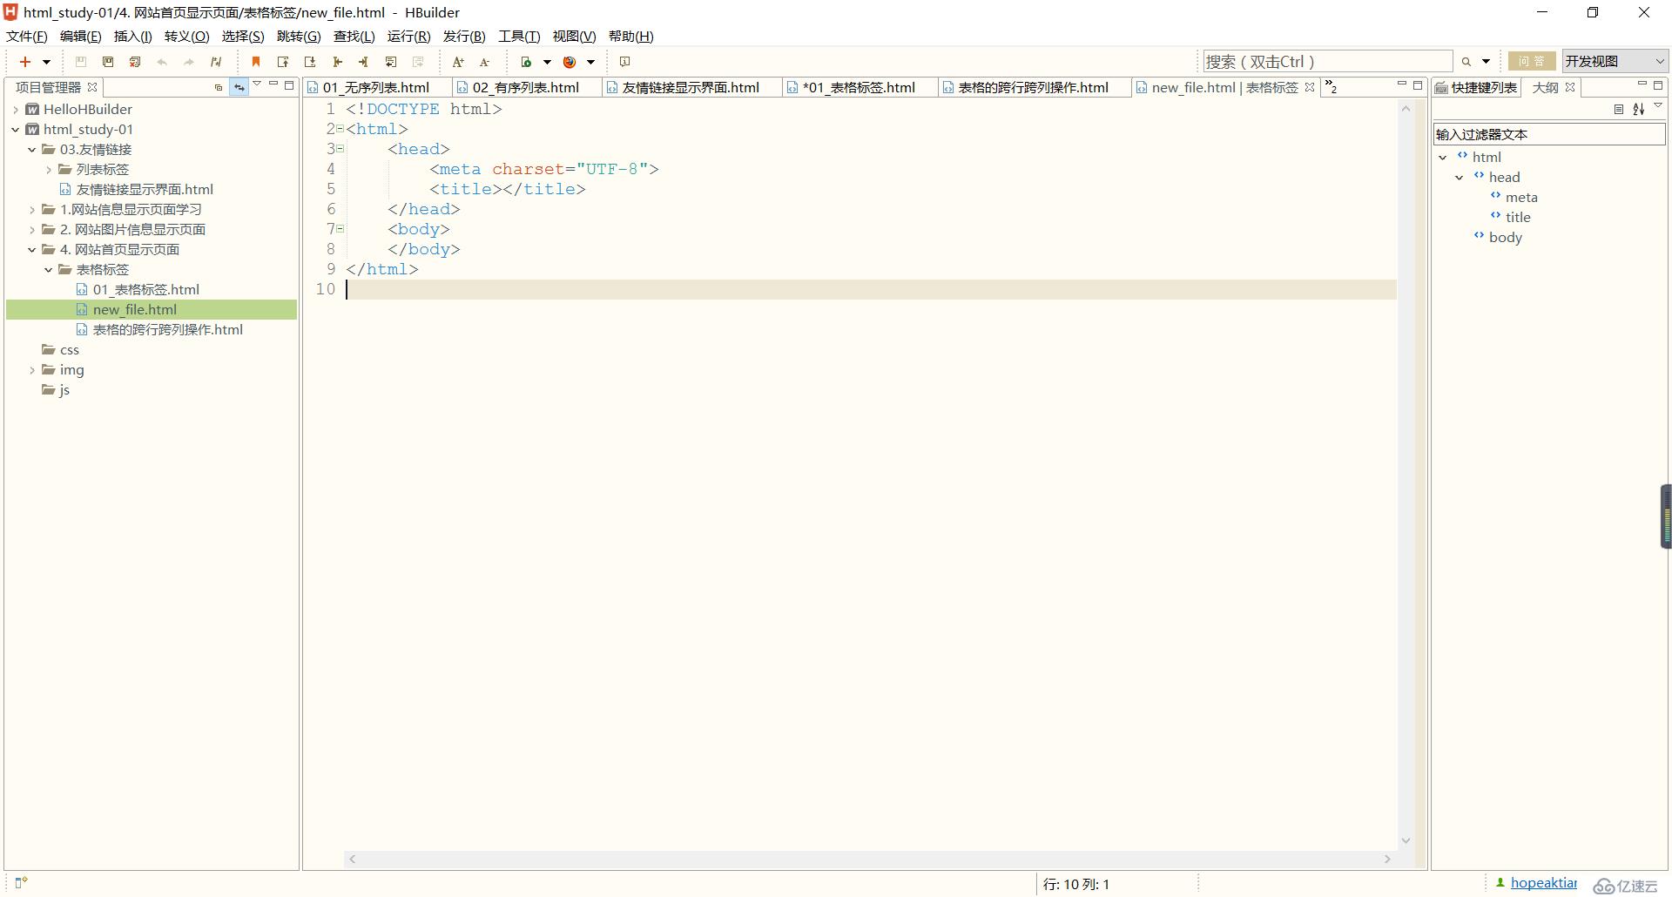Image resolution: width=1672 pixels, height=897 pixels.
Task: Open the 运行(R) menu
Action: pos(408,36)
